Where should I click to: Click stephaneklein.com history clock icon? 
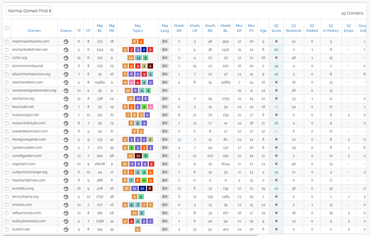click(66, 82)
